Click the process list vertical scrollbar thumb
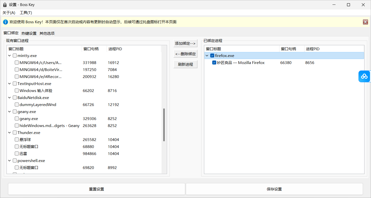The image size is (371, 198). pos(164,125)
